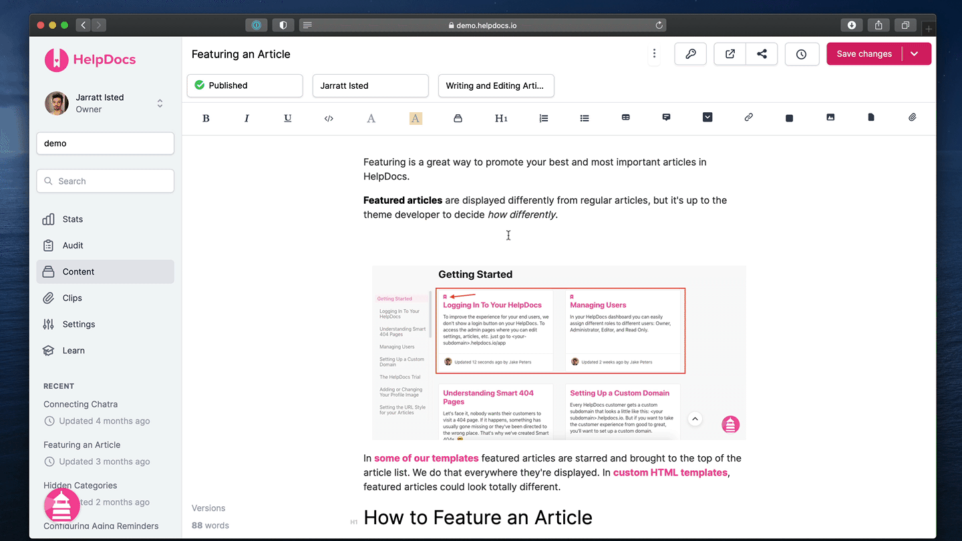Click the demo account field
The width and height of the screenshot is (962, 541).
tap(105, 144)
